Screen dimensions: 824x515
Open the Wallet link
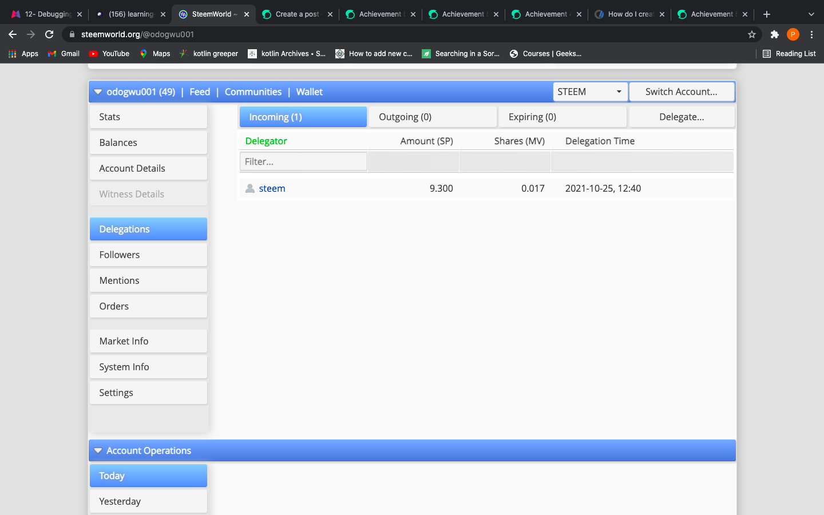click(309, 92)
